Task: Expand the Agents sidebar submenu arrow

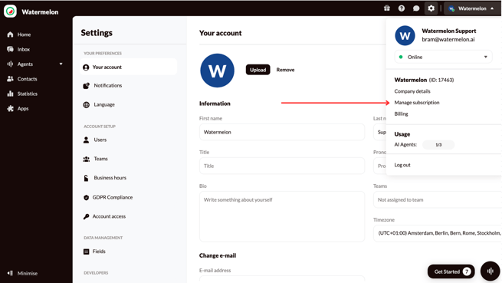Action: point(61,64)
